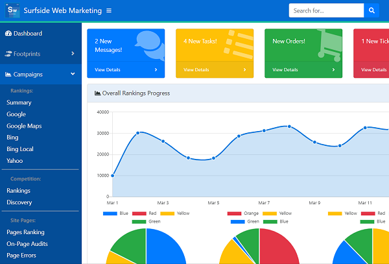The image size is (389, 264).
Task: Click inside the Search for... field
Action: pyautogui.click(x=326, y=10)
